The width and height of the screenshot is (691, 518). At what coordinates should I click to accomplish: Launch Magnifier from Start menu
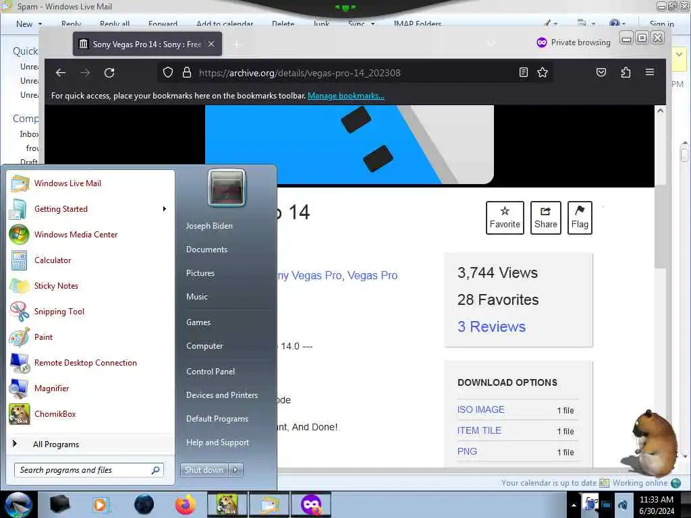point(91,388)
